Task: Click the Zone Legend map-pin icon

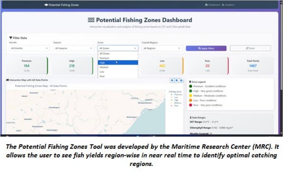Action: point(190,82)
